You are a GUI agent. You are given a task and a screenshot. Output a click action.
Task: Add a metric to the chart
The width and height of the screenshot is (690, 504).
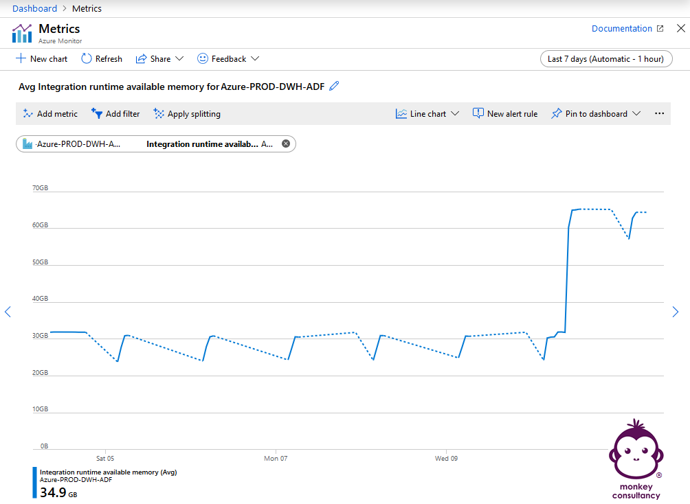tap(50, 113)
